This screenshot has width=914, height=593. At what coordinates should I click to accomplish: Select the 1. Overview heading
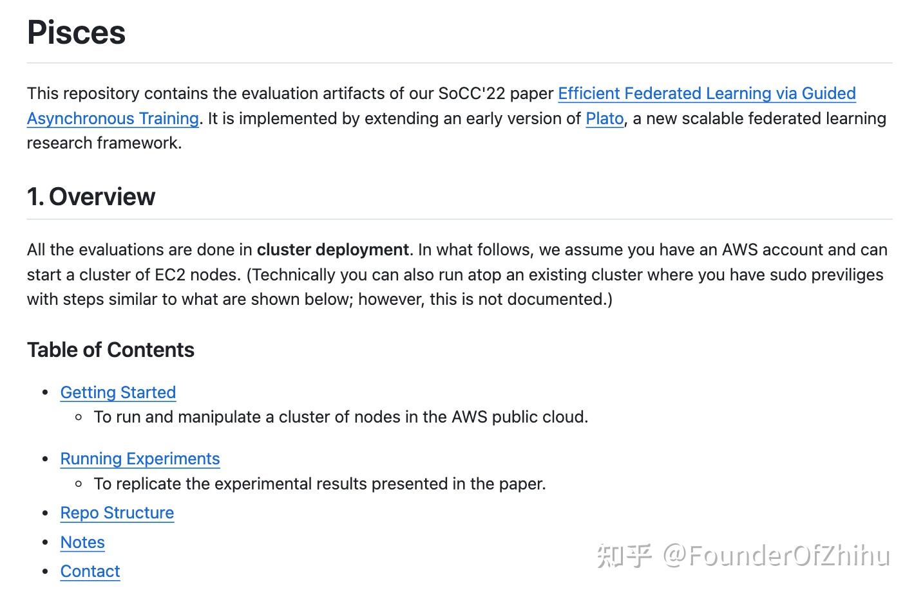[x=91, y=197]
